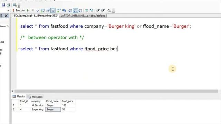Open the Activity Monitor icon
Screen dimensions: 221x124
[x=15, y=5]
